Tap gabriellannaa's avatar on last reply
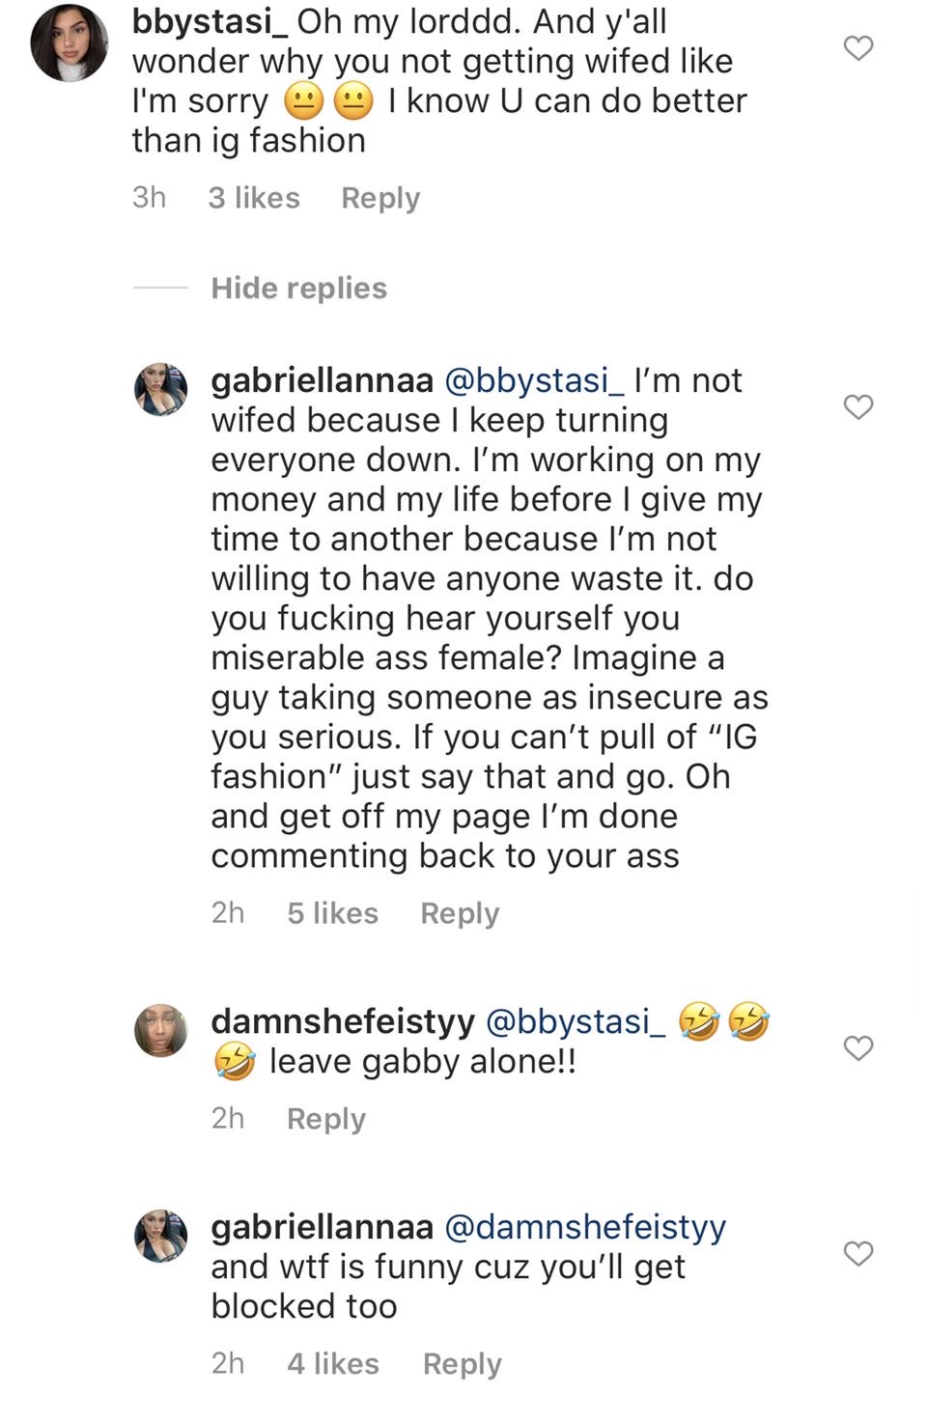The image size is (927, 1421). (160, 1236)
